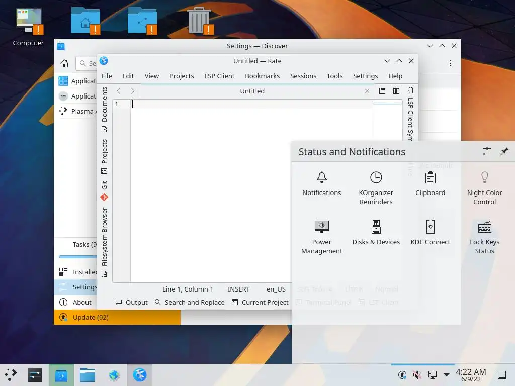Screen dimensions: 515x386
Task: Show the Documents side panel in Kate
Action: (104, 110)
